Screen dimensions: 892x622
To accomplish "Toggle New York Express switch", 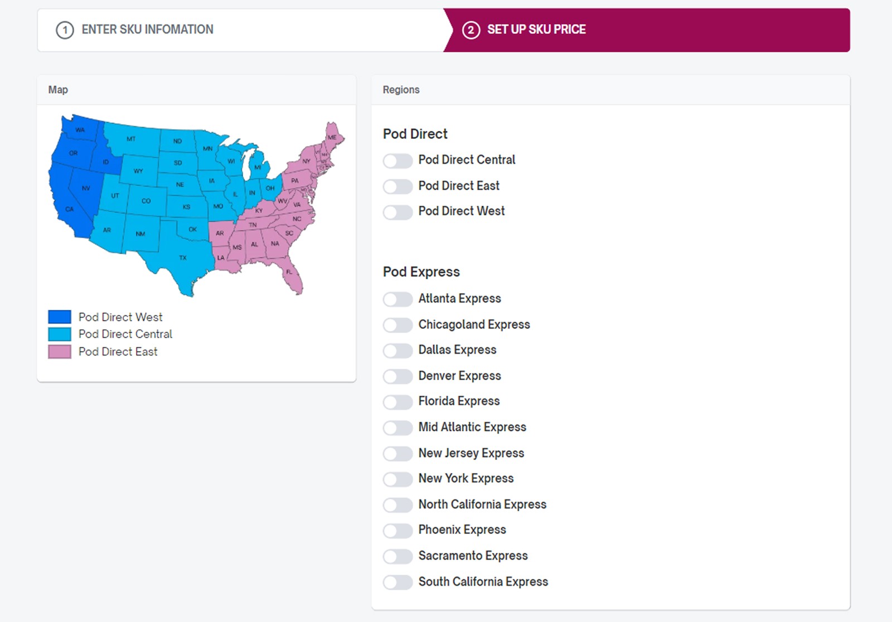I will coord(397,479).
